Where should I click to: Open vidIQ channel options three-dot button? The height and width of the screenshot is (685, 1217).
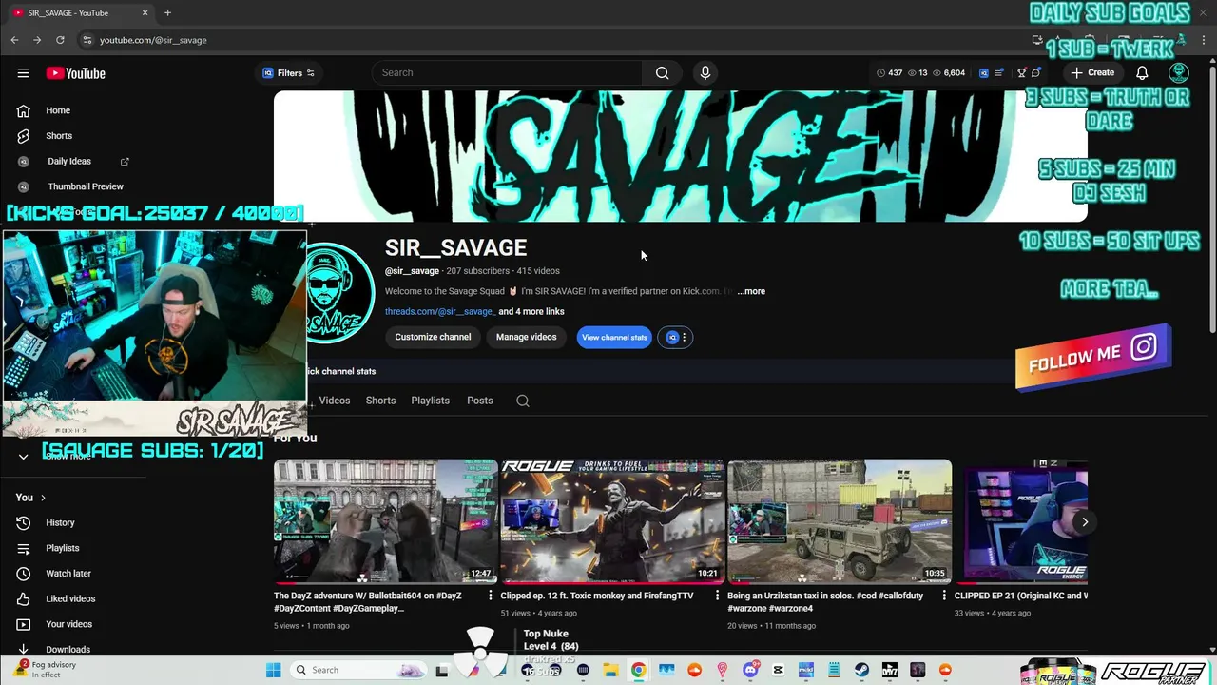tap(684, 337)
